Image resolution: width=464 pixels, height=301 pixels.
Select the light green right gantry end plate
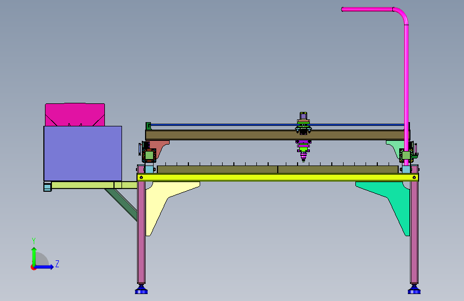click(395, 148)
